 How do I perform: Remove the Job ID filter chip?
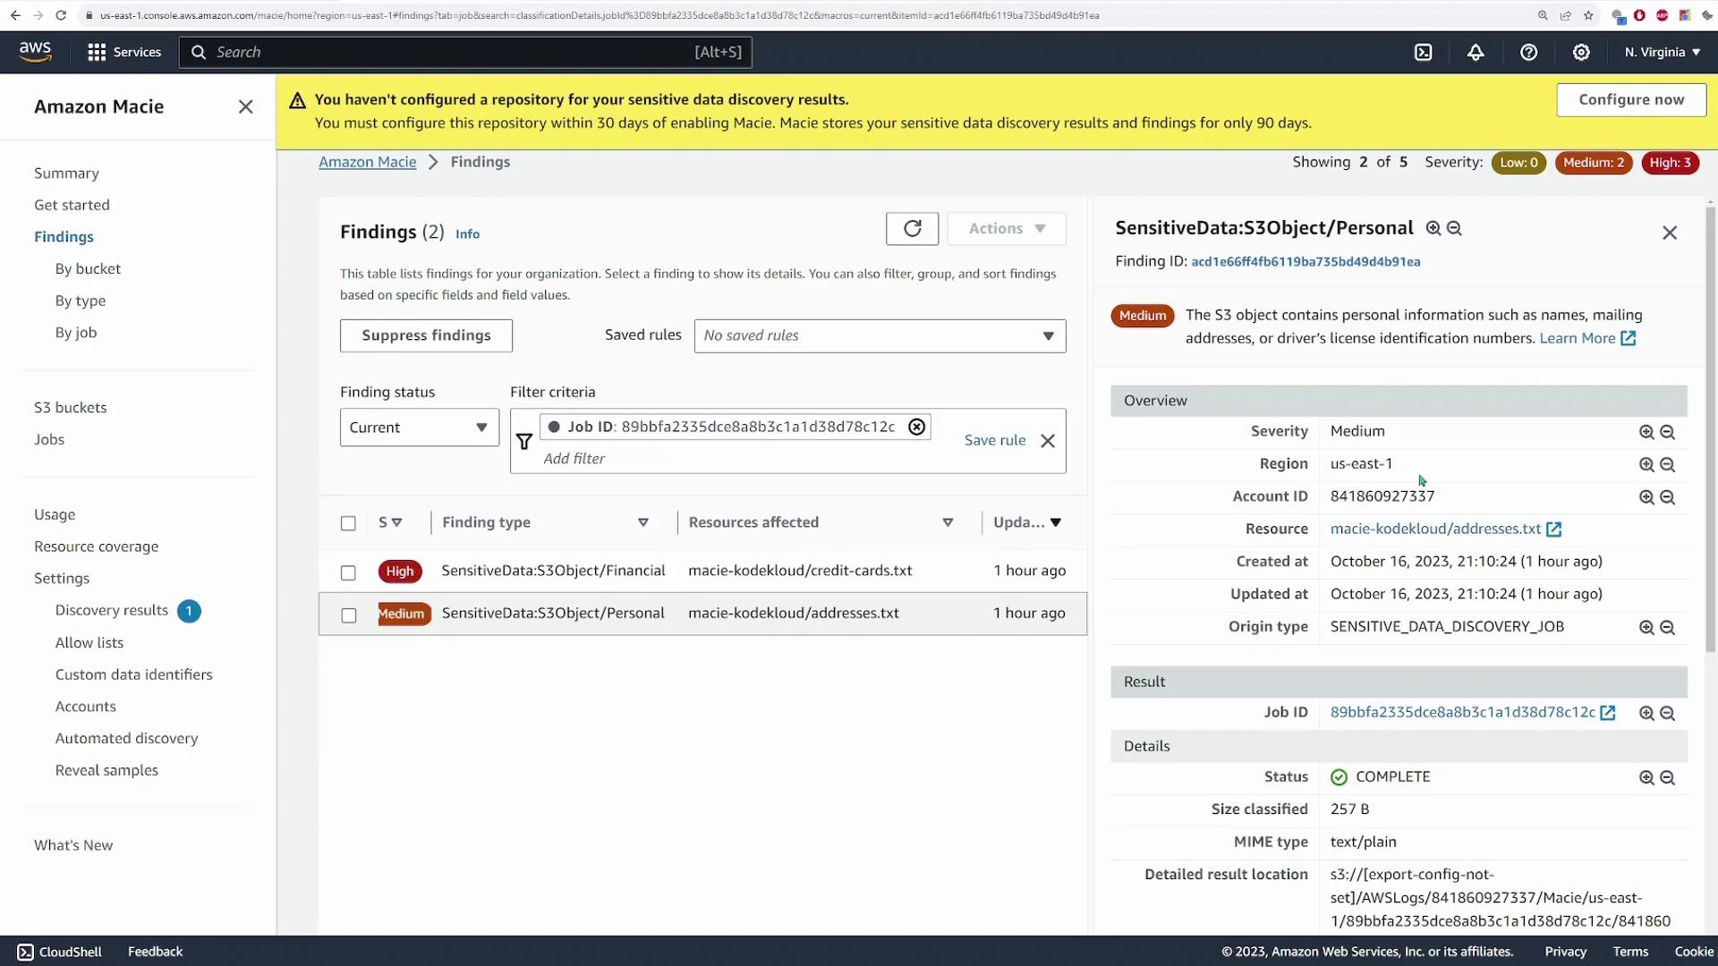[916, 428]
